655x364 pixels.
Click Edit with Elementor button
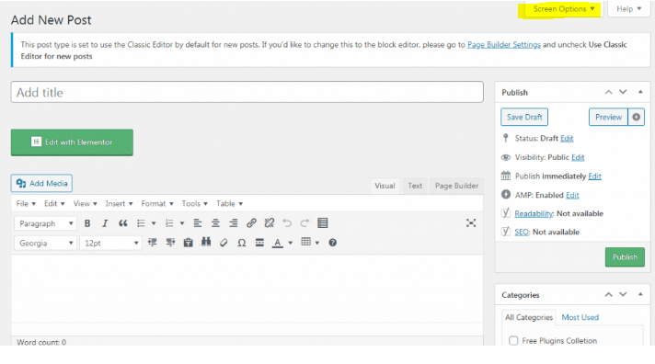pyautogui.click(x=72, y=142)
